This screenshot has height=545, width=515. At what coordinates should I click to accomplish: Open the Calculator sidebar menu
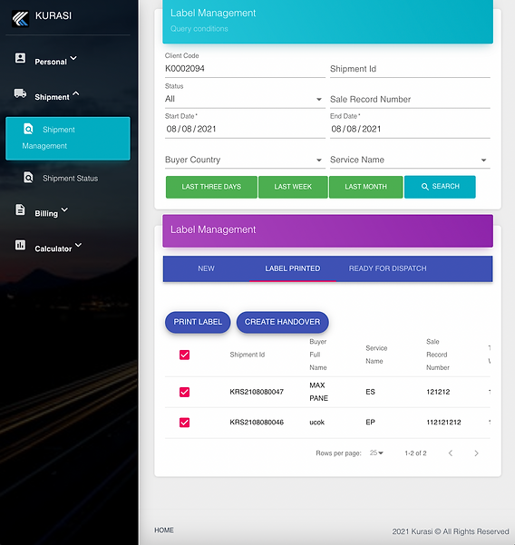click(x=53, y=248)
